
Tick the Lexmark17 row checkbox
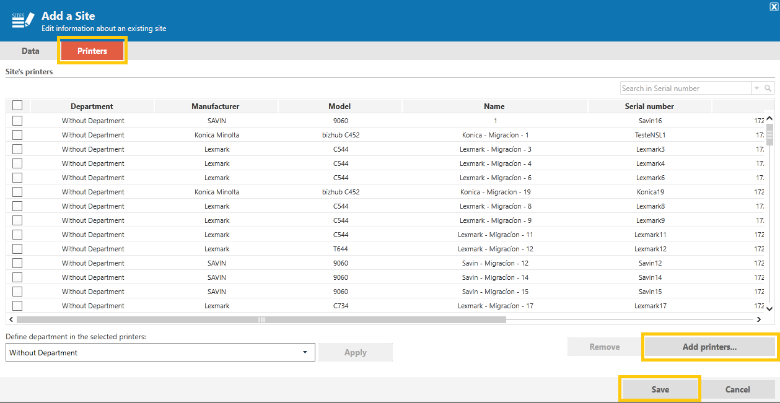point(17,306)
